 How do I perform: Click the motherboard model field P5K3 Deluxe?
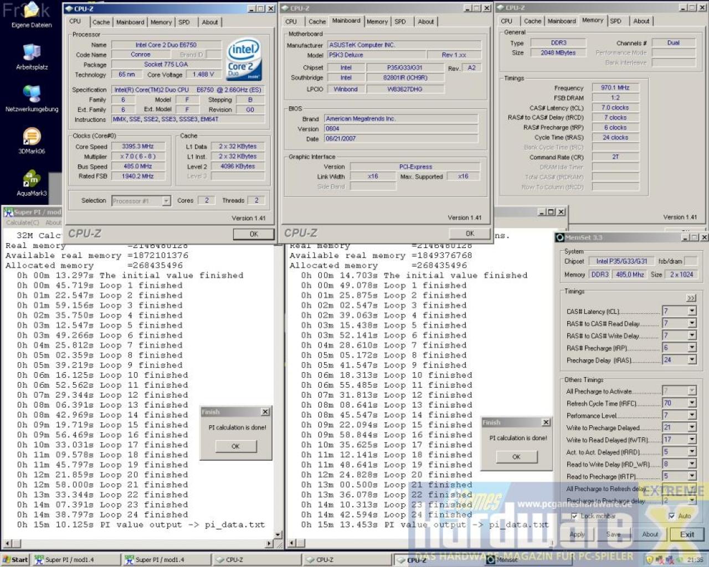pos(377,55)
